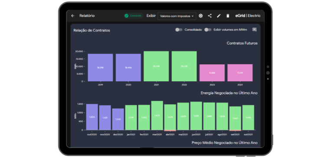Click the green Concluído check icon

click(x=127, y=16)
